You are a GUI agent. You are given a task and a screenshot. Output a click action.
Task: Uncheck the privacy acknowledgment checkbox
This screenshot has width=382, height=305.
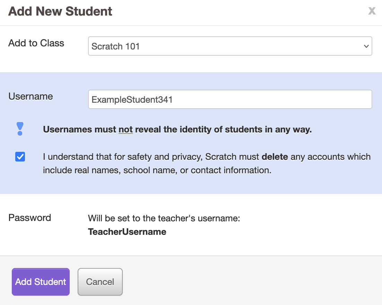pos(20,157)
